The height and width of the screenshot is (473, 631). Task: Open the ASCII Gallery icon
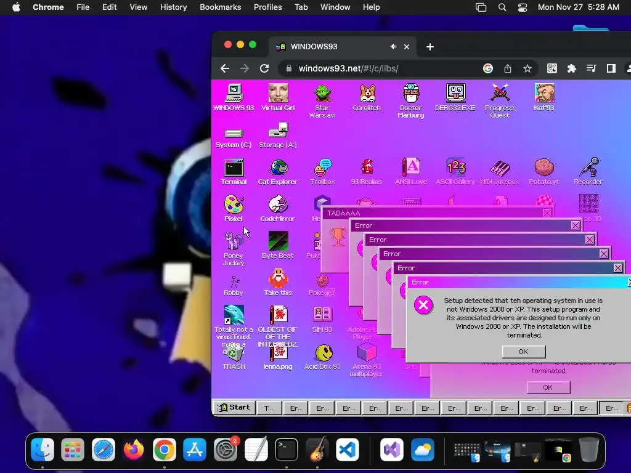click(x=455, y=172)
